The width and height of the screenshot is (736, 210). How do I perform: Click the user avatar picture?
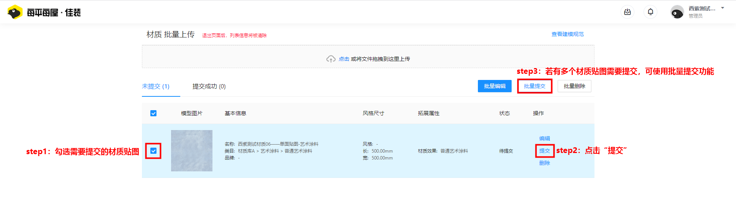[677, 12]
